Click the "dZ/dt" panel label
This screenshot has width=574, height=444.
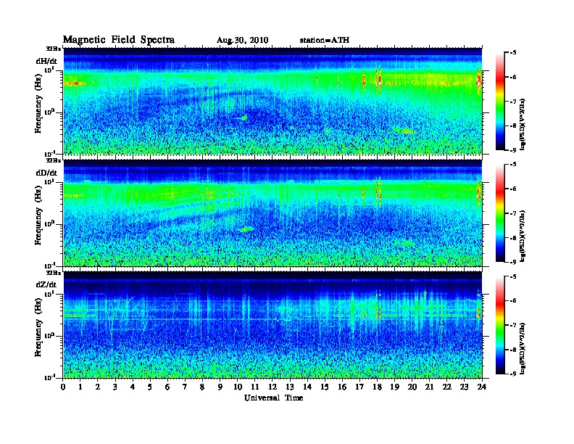pos(46,284)
